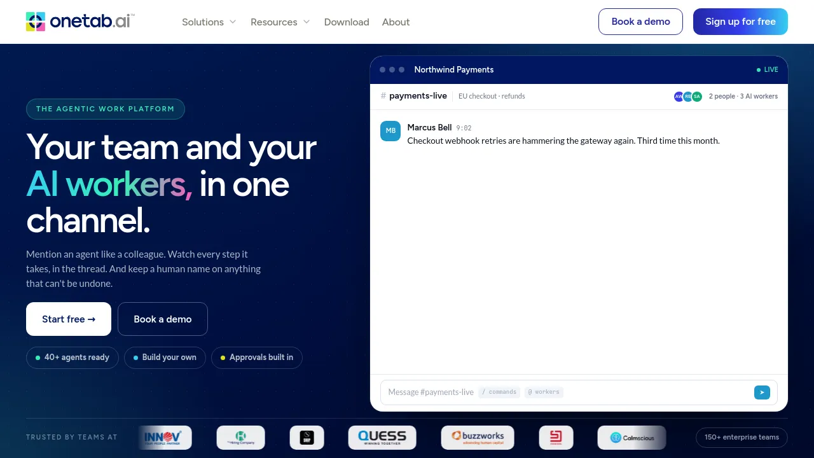Click the EU checkout · refunds topic
Screen dimensions: 814x458
492,96
